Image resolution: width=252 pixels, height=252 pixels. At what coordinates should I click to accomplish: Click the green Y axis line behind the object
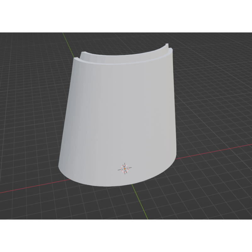[66, 41]
